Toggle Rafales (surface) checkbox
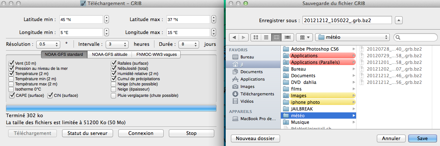 coord(113,63)
